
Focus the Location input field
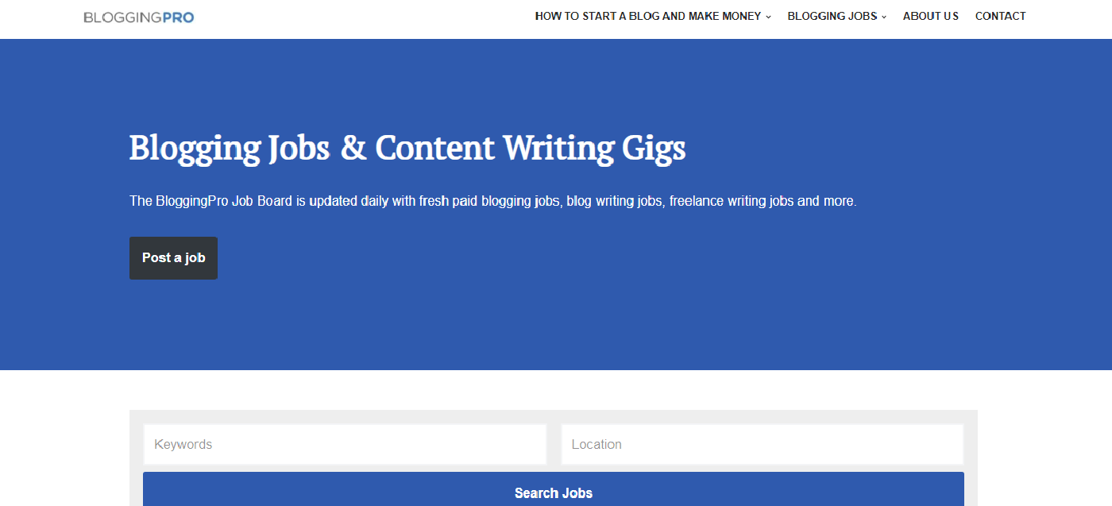click(x=763, y=444)
